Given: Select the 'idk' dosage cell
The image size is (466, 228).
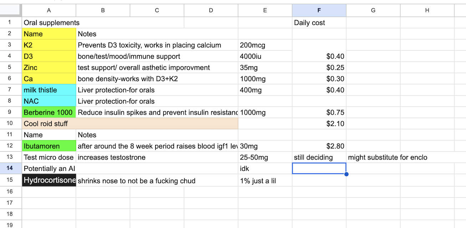Looking at the screenshot, I should pos(265,169).
